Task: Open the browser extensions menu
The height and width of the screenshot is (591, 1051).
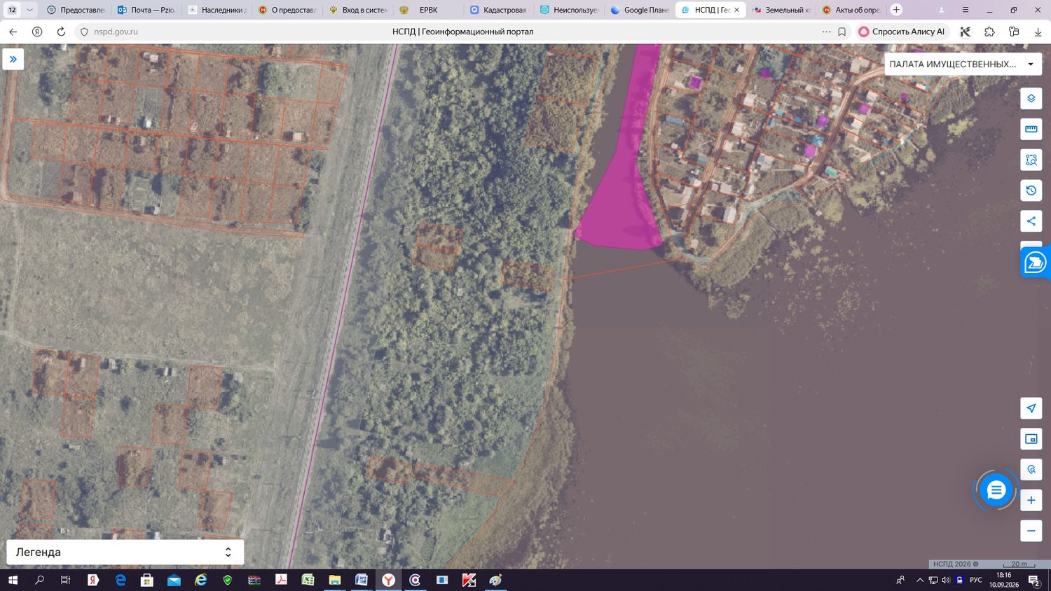Action: click(x=989, y=32)
